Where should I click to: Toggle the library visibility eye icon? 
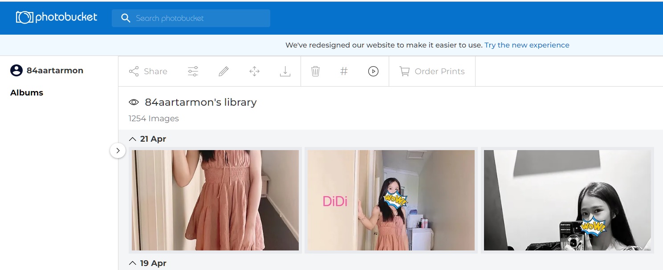[x=134, y=102]
